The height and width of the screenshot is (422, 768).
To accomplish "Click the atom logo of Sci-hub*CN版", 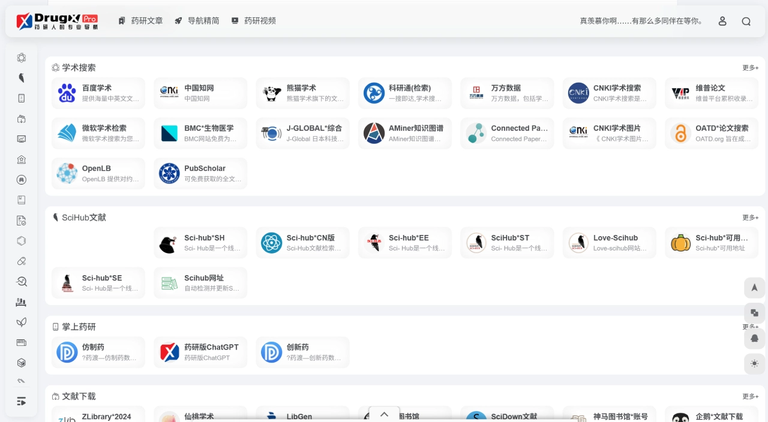I will tap(272, 243).
